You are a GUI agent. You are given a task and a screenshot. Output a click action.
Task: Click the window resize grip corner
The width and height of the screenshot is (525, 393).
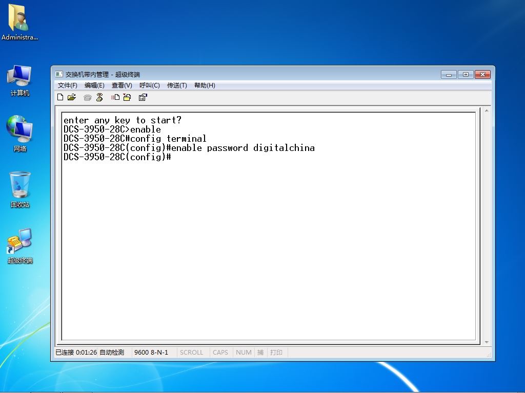(x=489, y=355)
